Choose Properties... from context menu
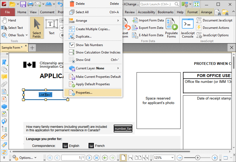Viewport: 236px width, 162px height. pos(93,93)
